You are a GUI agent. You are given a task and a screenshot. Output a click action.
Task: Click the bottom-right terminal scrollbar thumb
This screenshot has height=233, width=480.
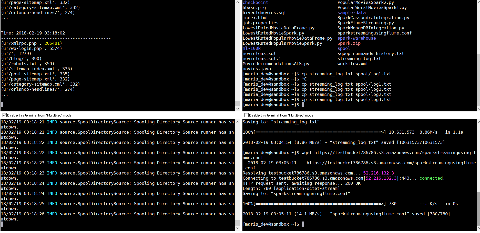478,209
